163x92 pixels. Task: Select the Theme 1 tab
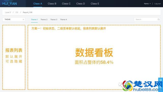point(34,20)
